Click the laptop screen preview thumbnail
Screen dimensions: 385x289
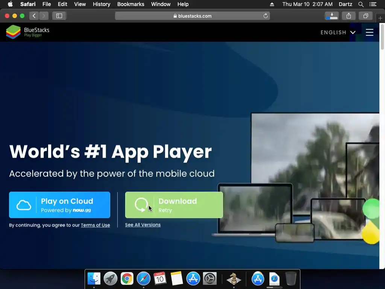[255, 208]
